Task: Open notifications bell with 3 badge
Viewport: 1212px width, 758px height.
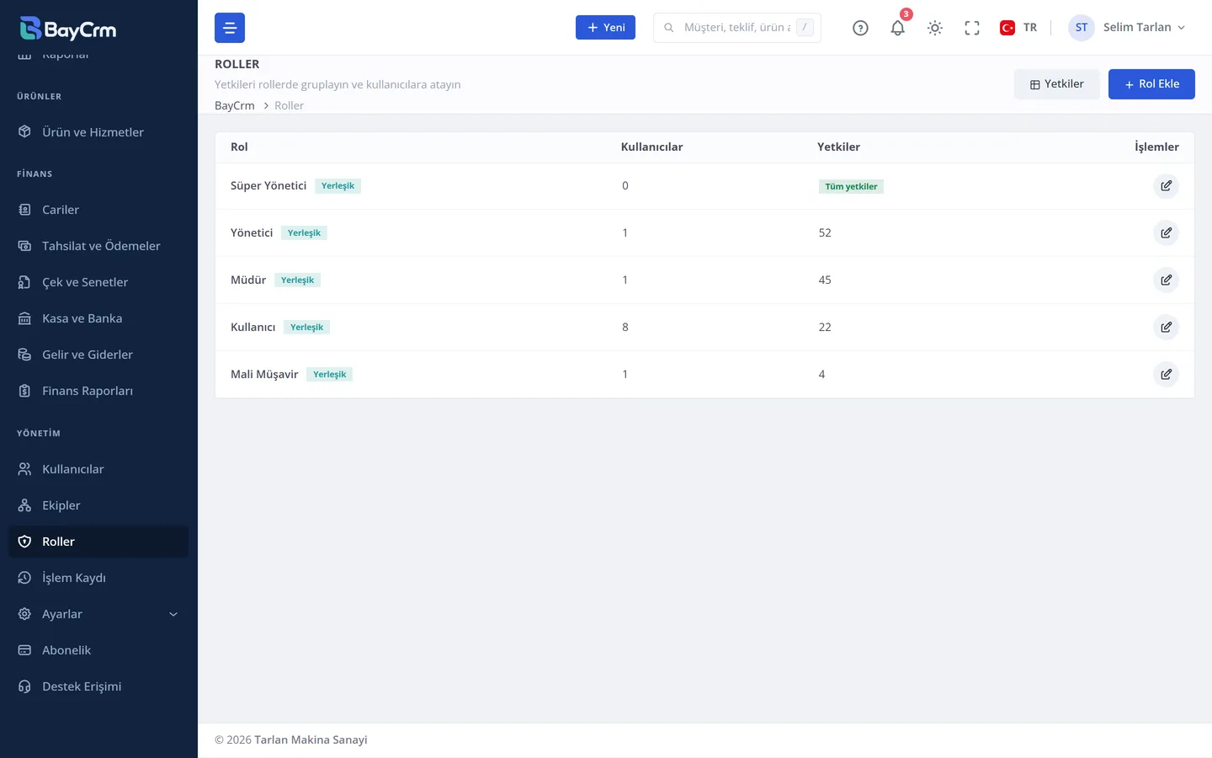Action: (898, 28)
